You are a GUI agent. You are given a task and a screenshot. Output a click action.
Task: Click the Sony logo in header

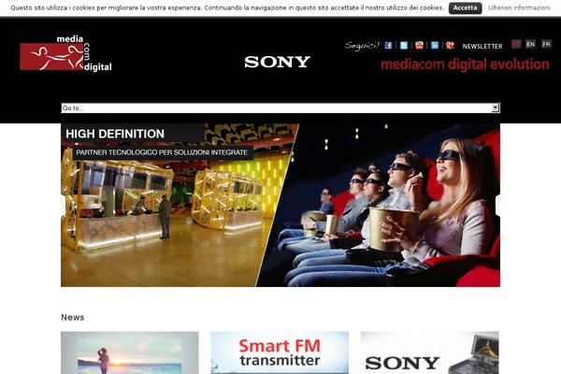pyautogui.click(x=278, y=62)
